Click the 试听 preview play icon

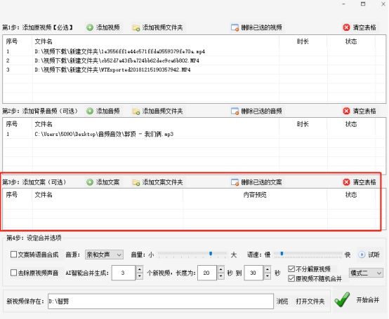click(362, 254)
